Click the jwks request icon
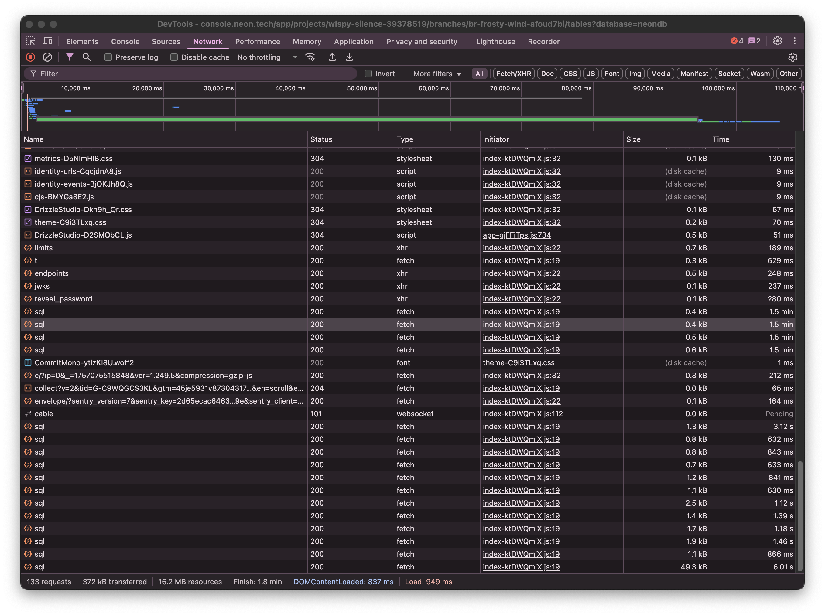The width and height of the screenshot is (825, 615). click(x=28, y=286)
